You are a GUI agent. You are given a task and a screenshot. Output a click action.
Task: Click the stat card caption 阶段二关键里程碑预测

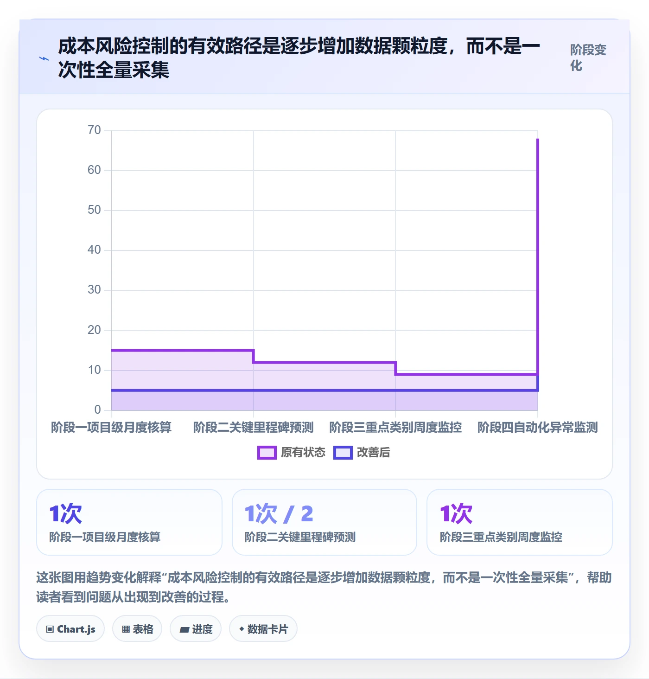coord(300,537)
